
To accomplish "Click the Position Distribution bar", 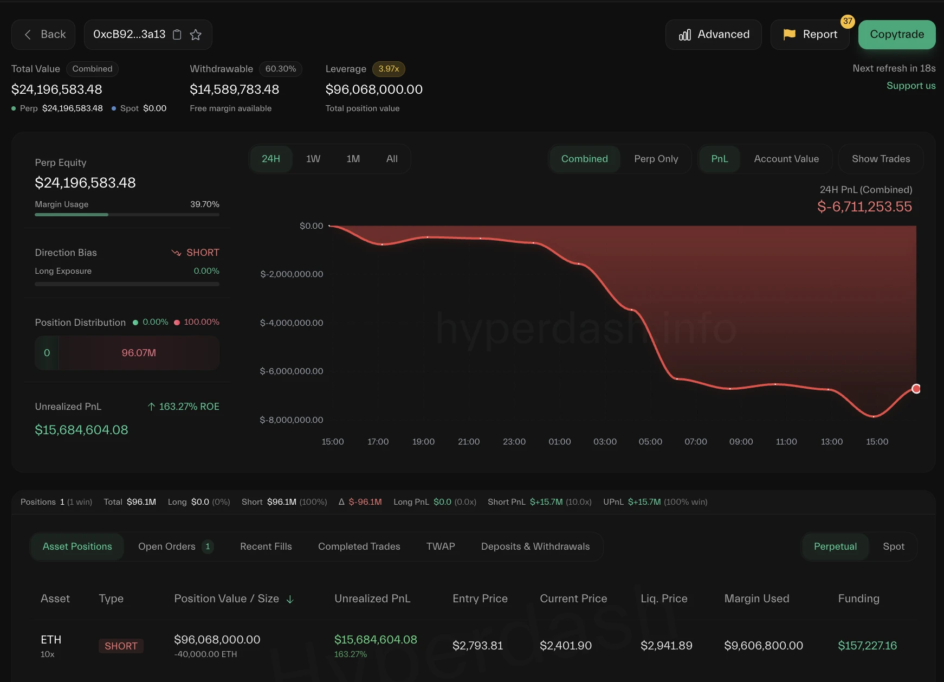I will [x=127, y=353].
